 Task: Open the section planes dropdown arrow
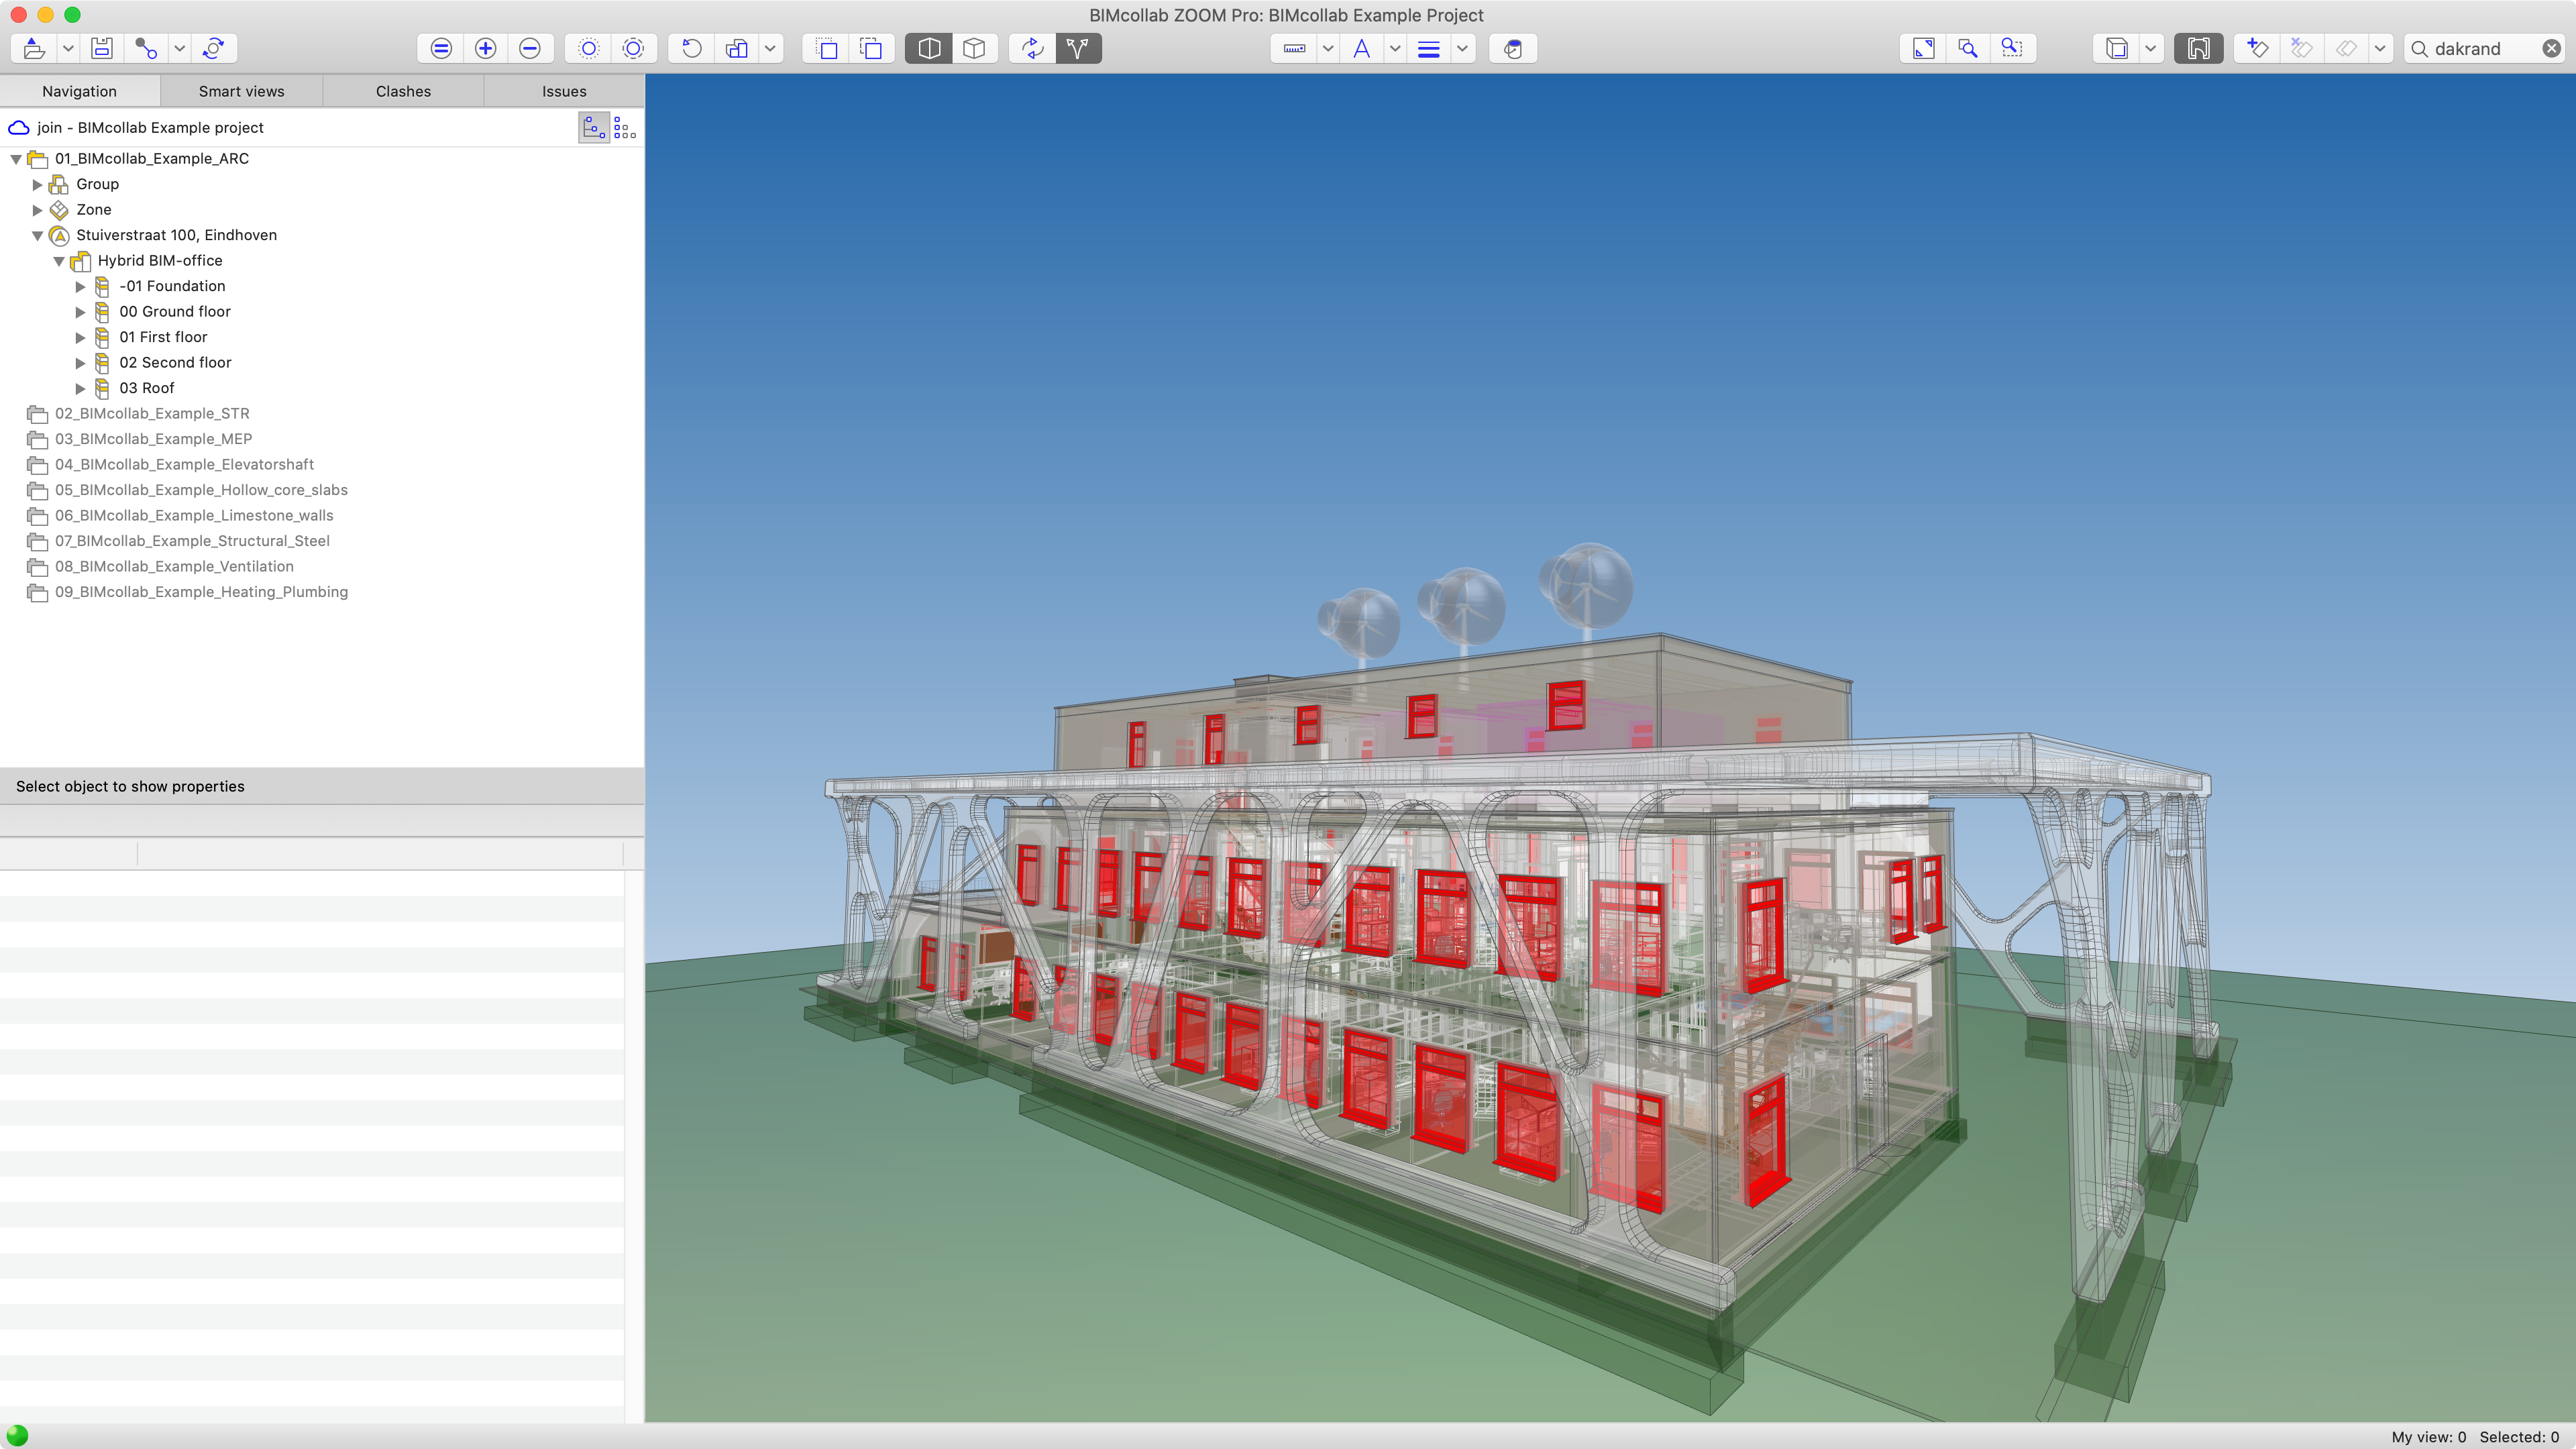2380,48
